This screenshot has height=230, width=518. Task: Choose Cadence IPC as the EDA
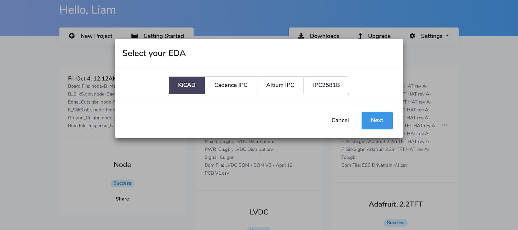pyautogui.click(x=231, y=85)
